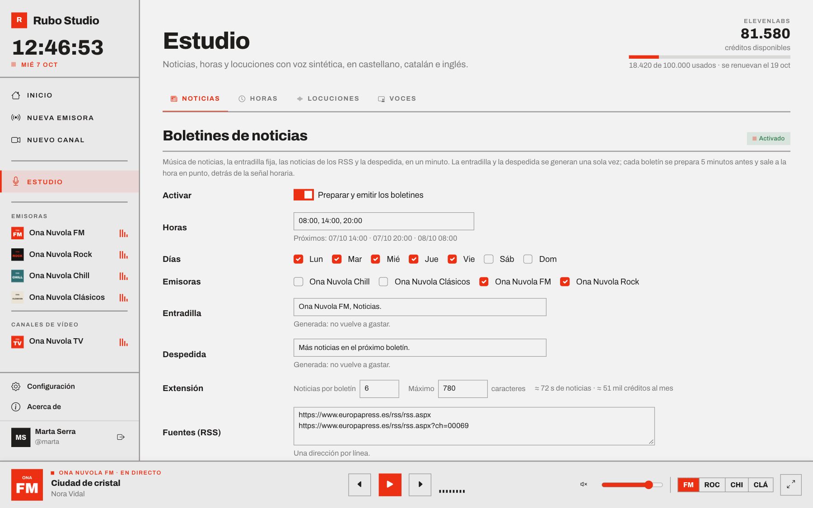Expand the player to fullscreen

pyautogui.click(x=791, y=485)
